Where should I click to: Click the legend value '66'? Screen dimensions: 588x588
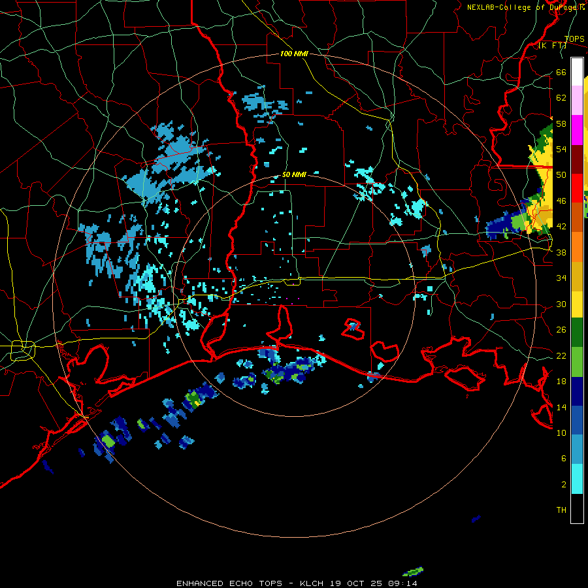point(561,72)
